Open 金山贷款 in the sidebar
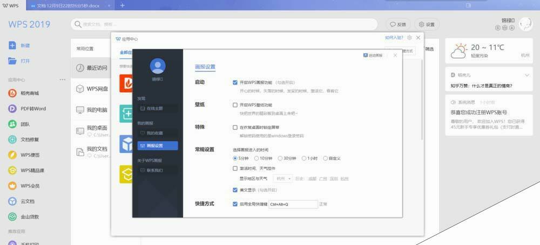This screenshot has height=245, width=540. (24, 217)
